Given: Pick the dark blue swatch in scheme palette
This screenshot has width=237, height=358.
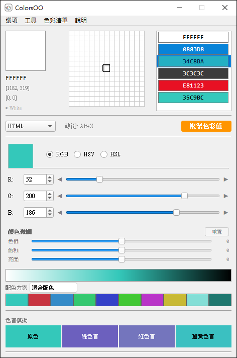Looking at the screenshot, I should click(107, 300).
